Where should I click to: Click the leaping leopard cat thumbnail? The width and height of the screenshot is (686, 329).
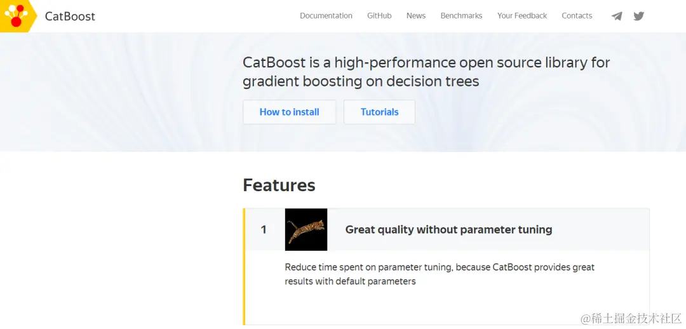coord(306,229)
